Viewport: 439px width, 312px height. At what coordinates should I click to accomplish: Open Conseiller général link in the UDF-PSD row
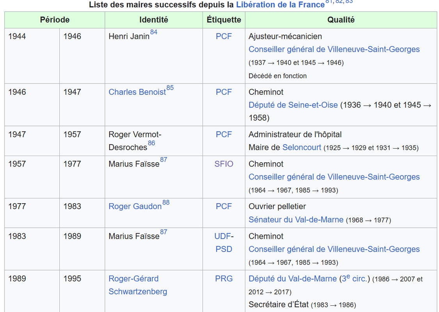[x=334, y=249]
